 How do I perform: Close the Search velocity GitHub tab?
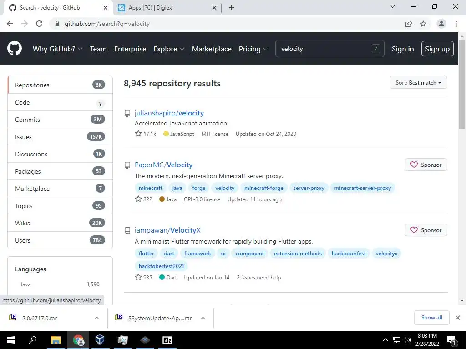[106, 8]
